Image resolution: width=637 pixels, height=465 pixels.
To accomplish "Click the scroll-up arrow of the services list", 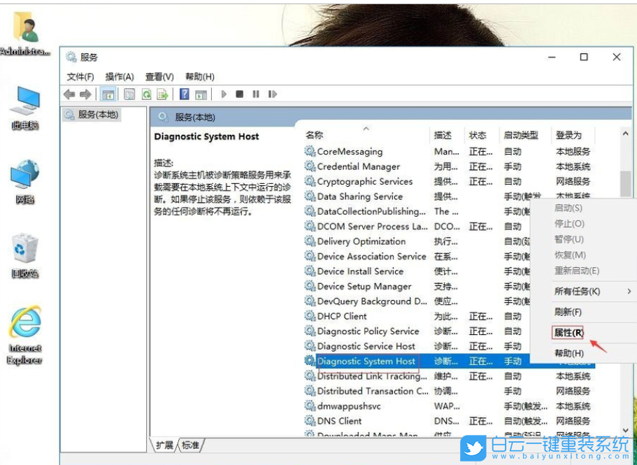I will point(625,134).
